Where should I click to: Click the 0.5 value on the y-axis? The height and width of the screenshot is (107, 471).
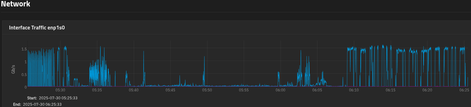click(24, 75)
